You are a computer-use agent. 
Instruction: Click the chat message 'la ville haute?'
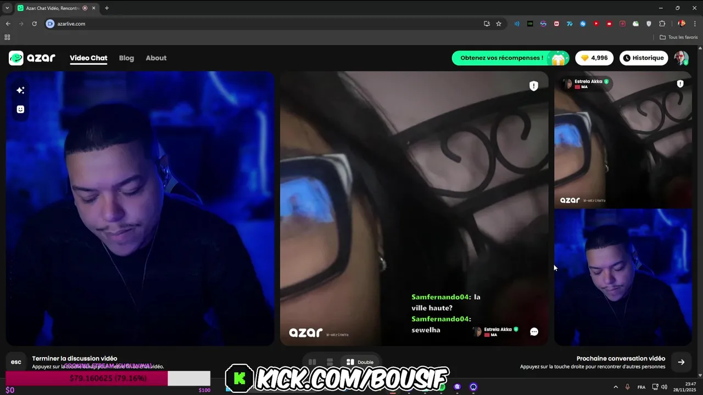coord(446,302)
